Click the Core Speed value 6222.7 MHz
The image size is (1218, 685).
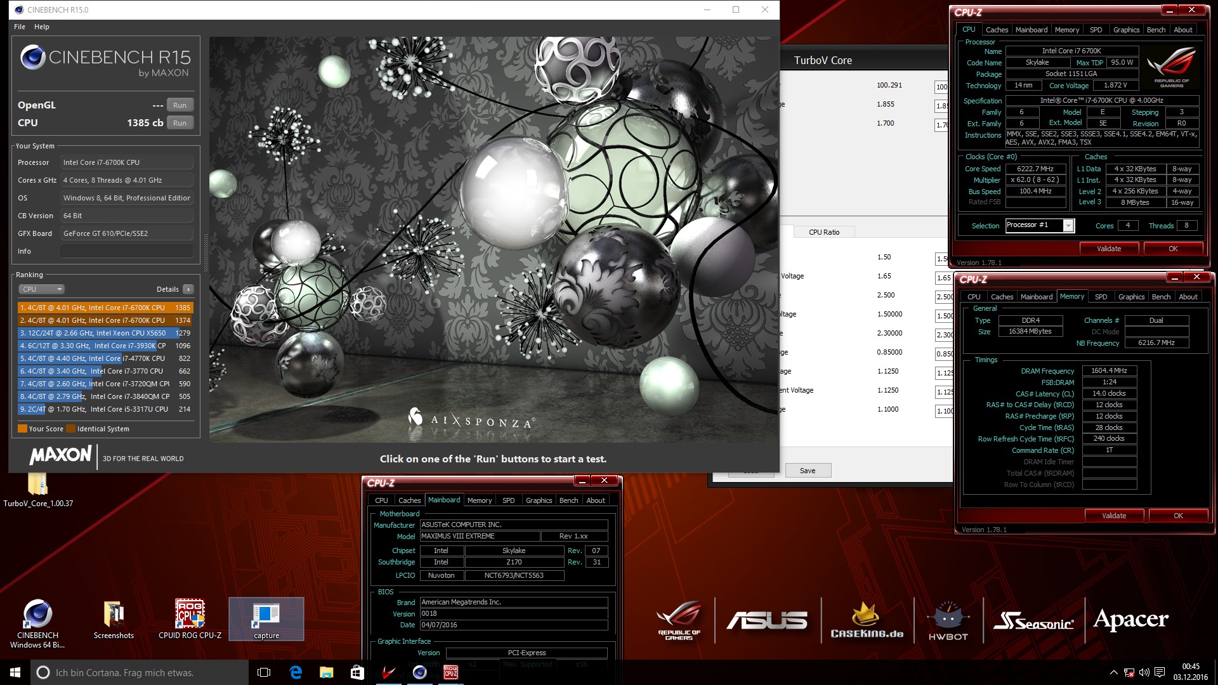[x=1035, y=169]
